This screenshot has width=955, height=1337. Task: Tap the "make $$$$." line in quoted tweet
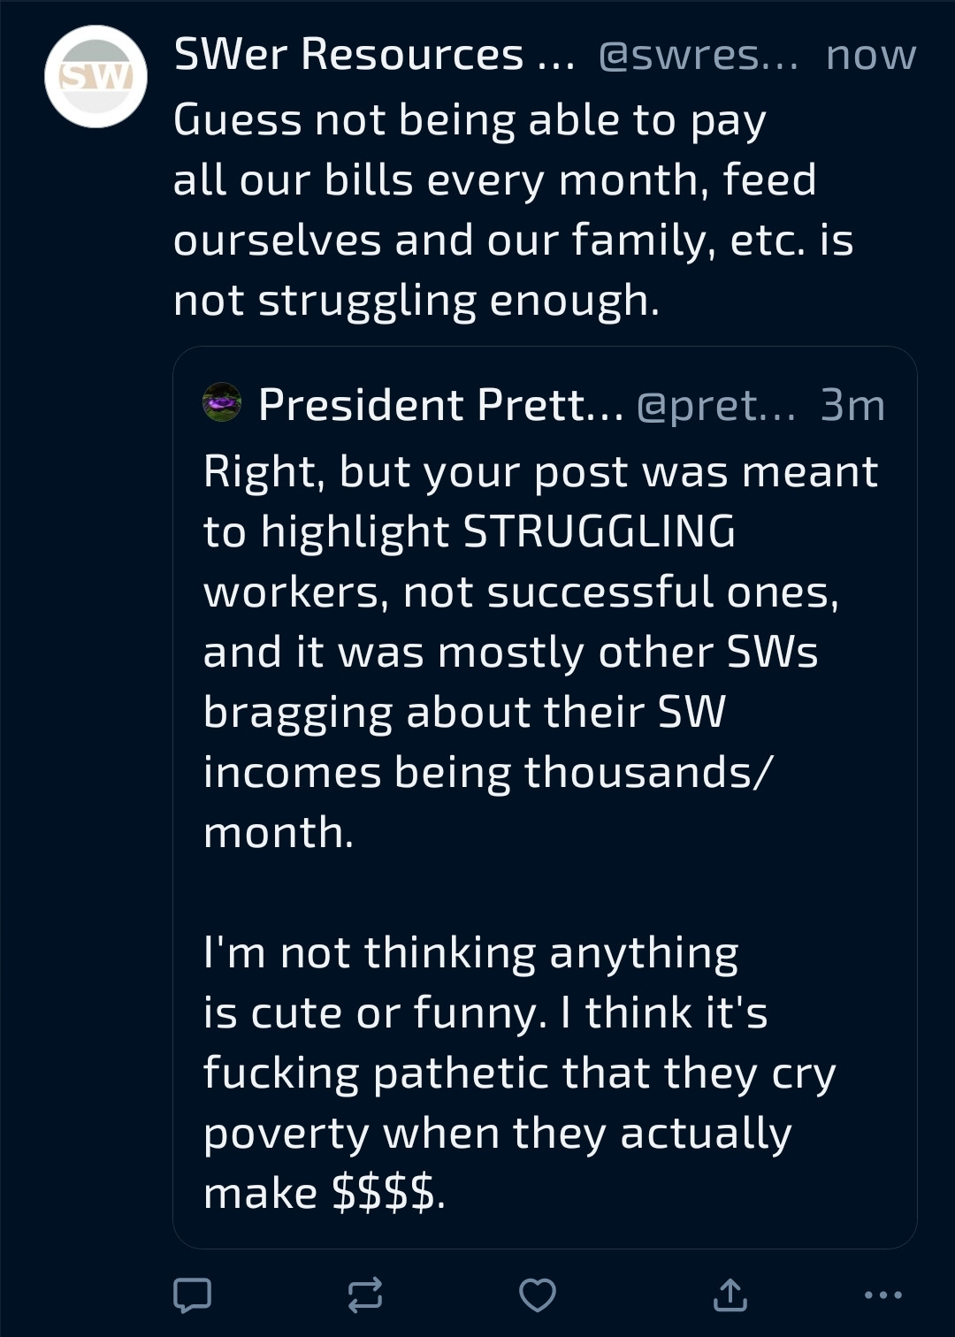(x=325, y=1193)
